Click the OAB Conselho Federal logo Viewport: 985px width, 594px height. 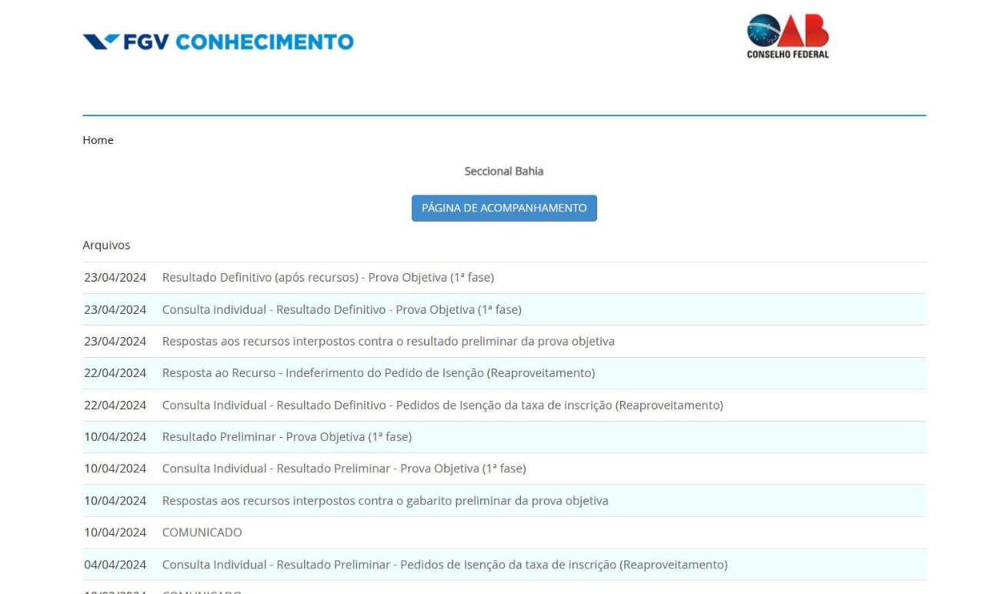pos(787,36)
